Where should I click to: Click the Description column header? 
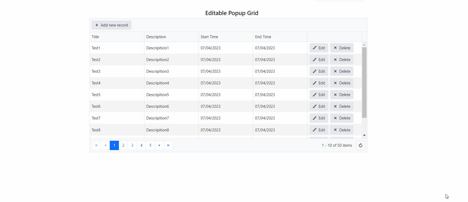[x=171, y=37]
